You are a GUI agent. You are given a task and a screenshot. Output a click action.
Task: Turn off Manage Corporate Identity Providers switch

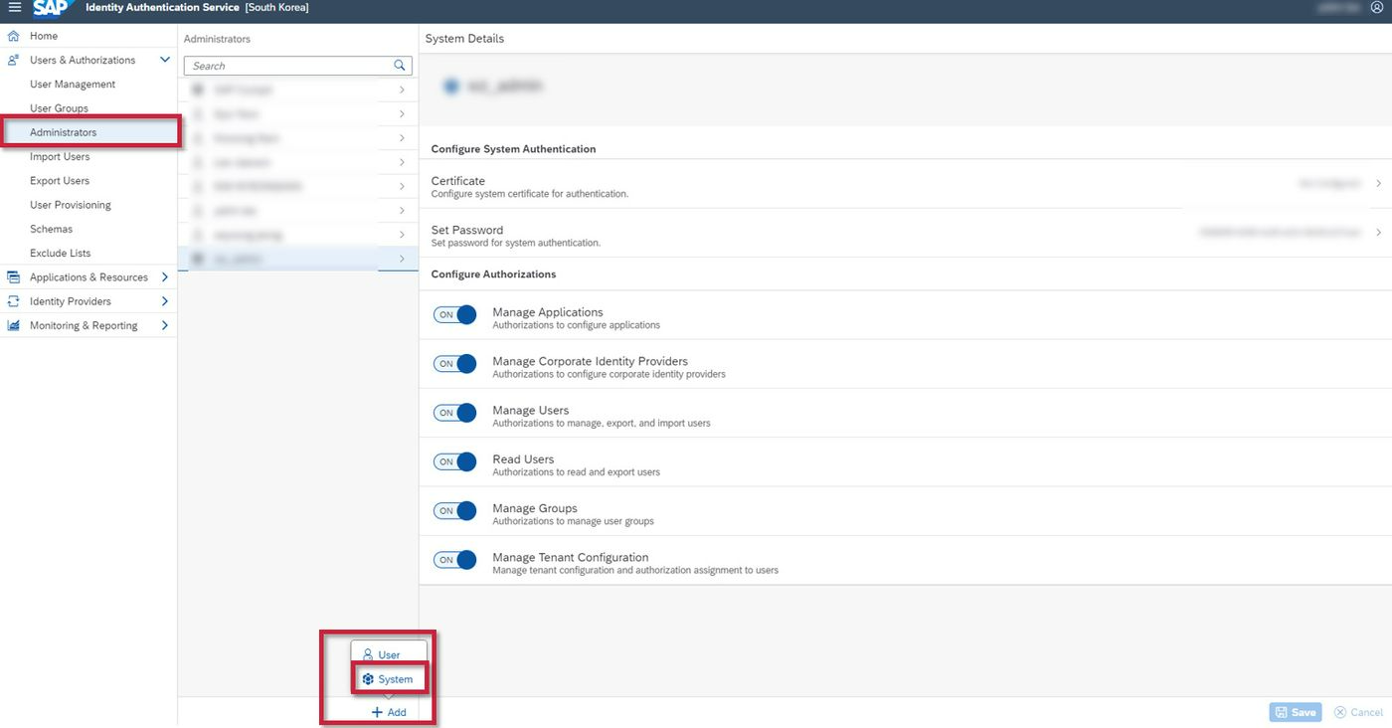(455, 363)
